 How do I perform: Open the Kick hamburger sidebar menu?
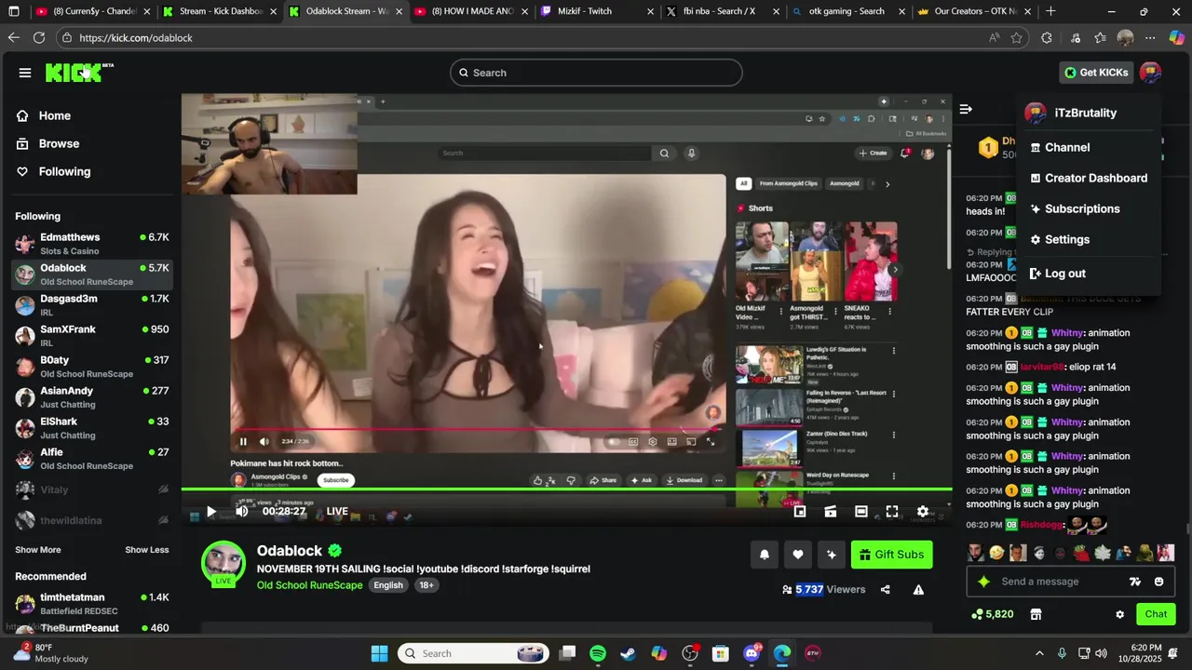click(x=25, y=73)
